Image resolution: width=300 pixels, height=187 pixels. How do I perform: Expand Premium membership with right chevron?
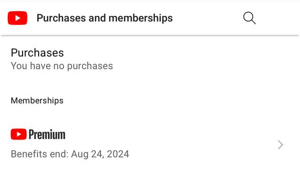[280, 145]
